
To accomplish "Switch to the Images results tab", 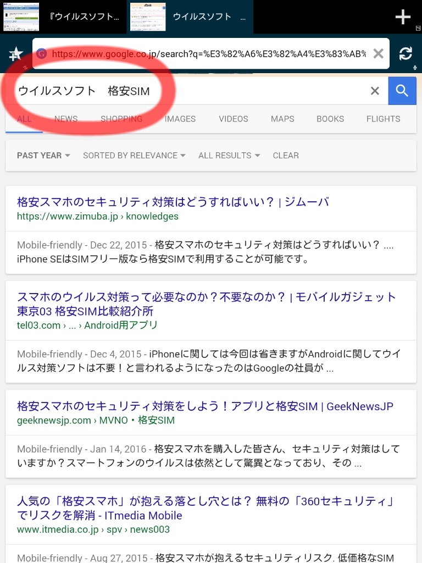I will 180,119.
